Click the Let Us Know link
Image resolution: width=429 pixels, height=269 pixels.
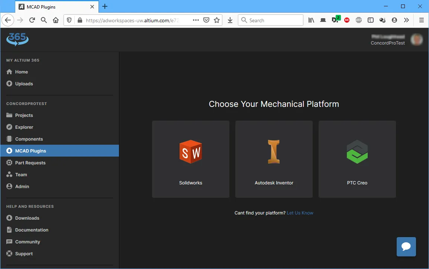pyautogui.click(x=300, y=213)
